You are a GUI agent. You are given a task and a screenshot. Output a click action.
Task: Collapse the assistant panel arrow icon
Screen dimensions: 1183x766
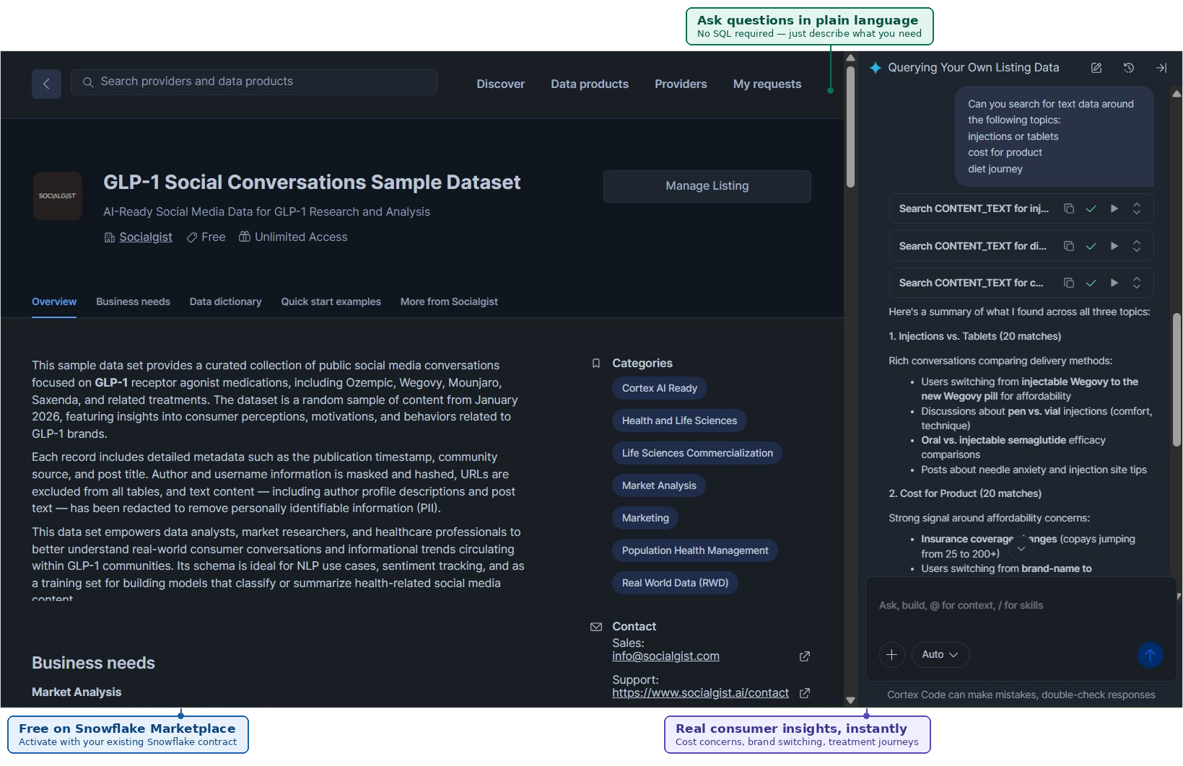pyautogui.click(x=1161, y=68)
